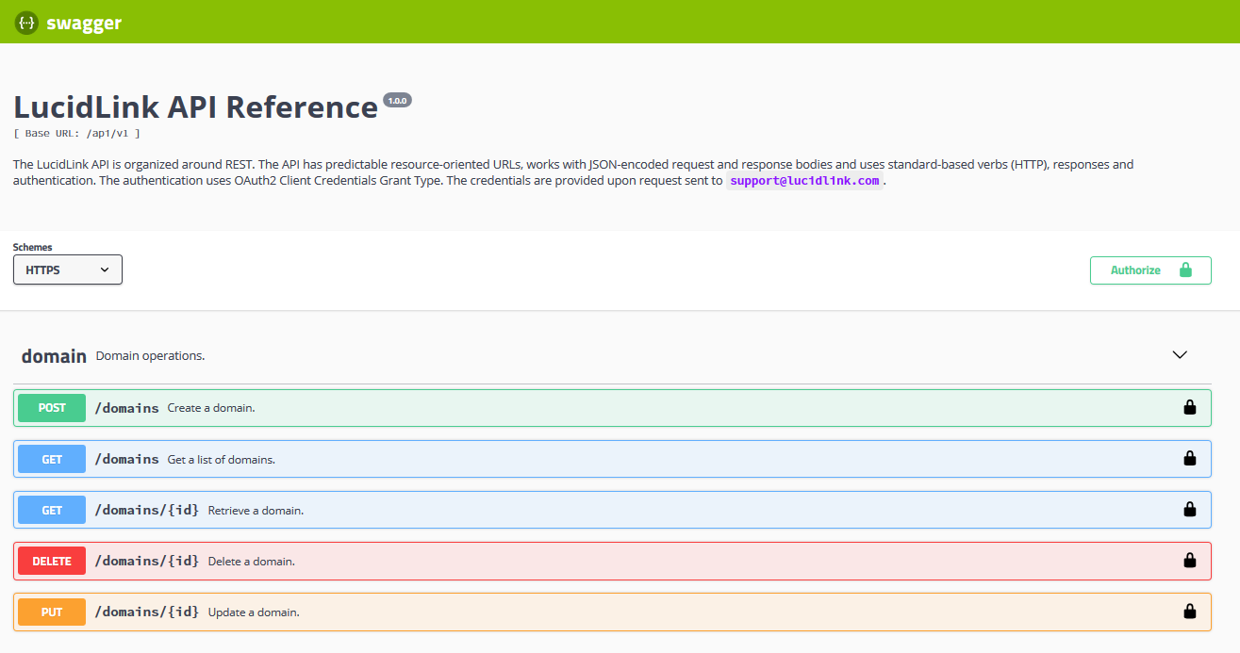Image resolution: width=1240 pixels, height=653 pixels.
Task: Click the Swagger logo icon
Action: coord(26,23)
